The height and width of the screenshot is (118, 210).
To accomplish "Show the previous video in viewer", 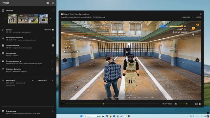I will (65, 60).
